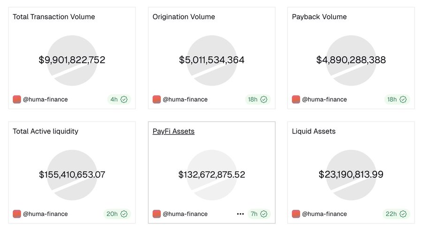Click the huma-finance avatar on Total Transaction Volume card

[x=17, y=99]
